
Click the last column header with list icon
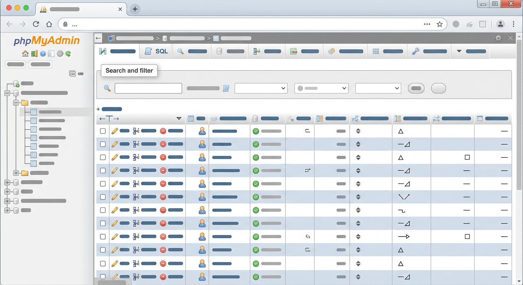tap(493, 119)
